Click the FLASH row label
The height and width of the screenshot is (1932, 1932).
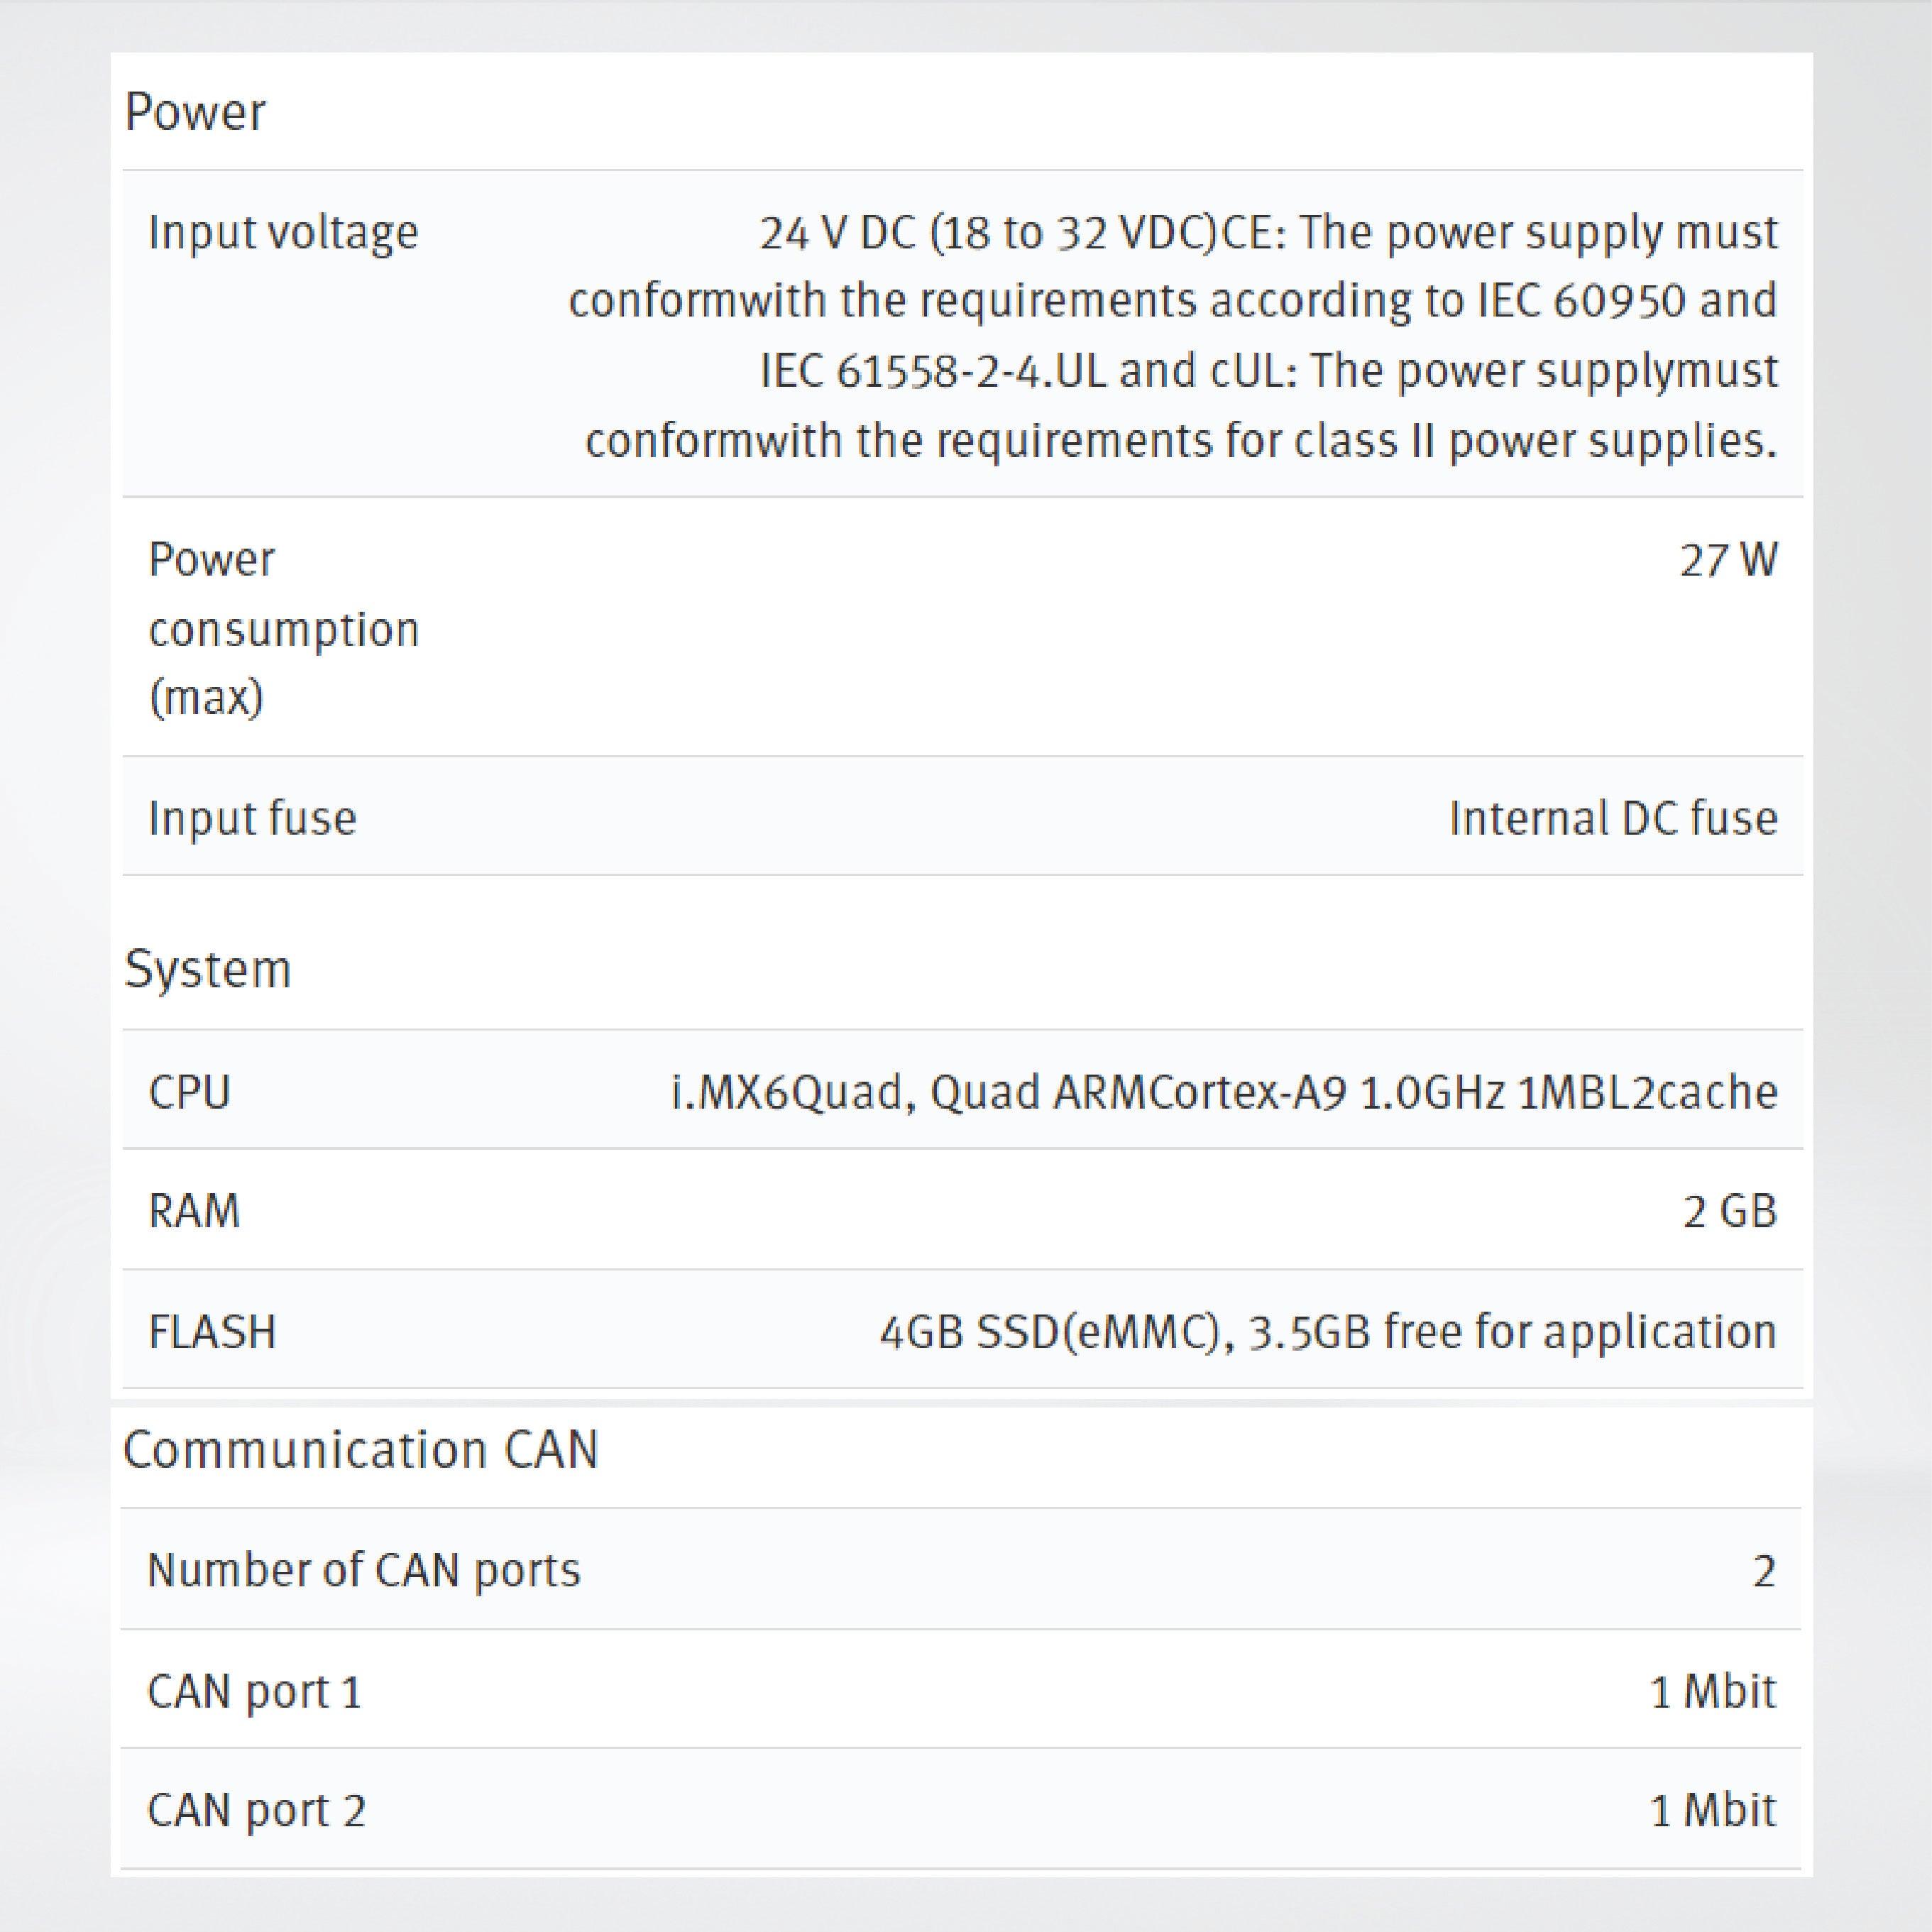(212, 1332)
